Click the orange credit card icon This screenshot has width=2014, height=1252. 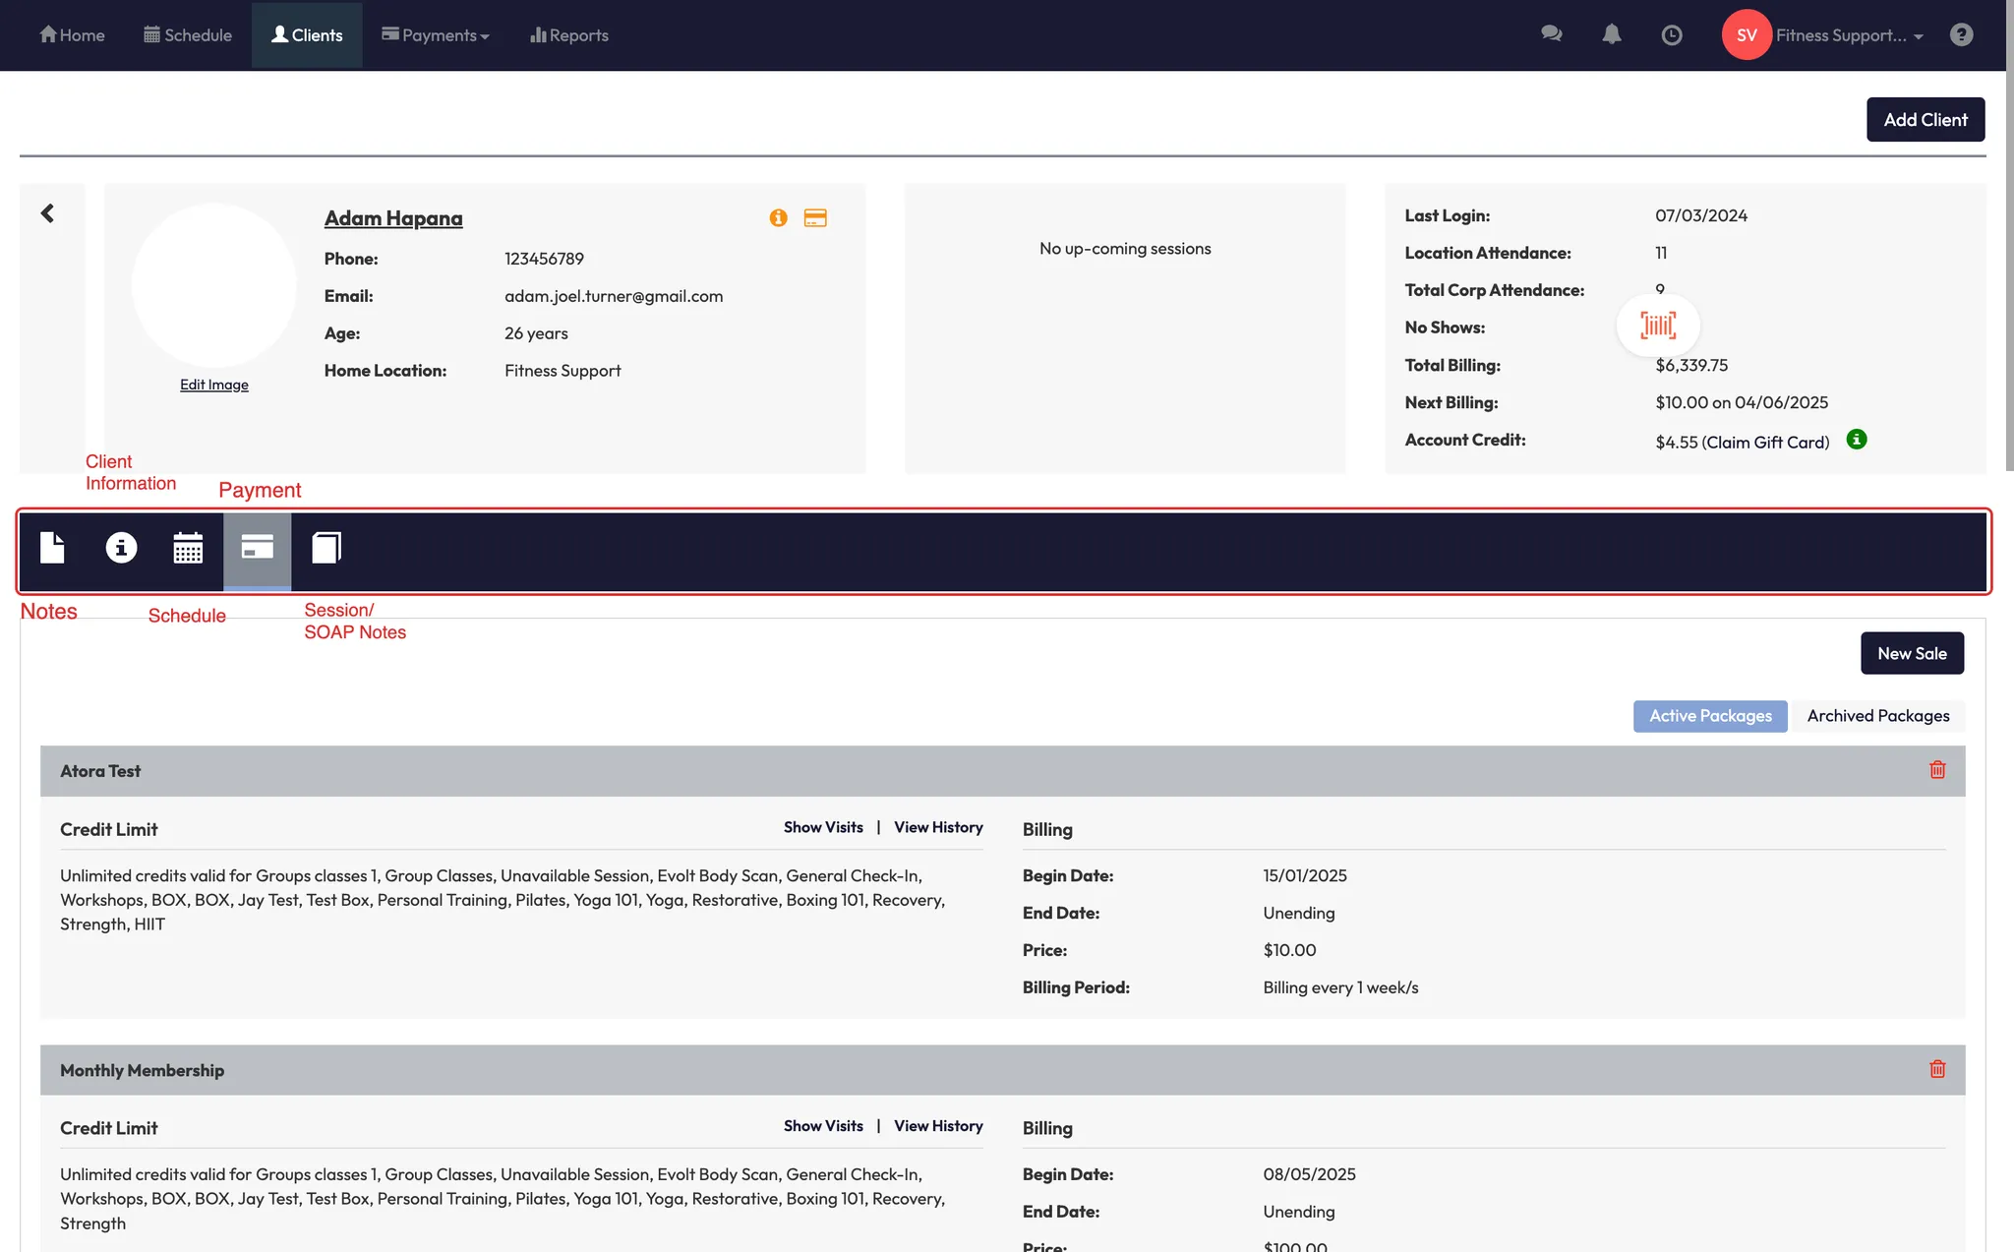click(815, 218)
